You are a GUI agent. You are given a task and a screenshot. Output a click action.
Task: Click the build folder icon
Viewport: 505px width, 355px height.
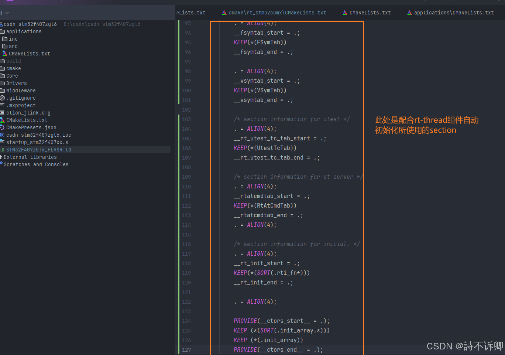2,61
